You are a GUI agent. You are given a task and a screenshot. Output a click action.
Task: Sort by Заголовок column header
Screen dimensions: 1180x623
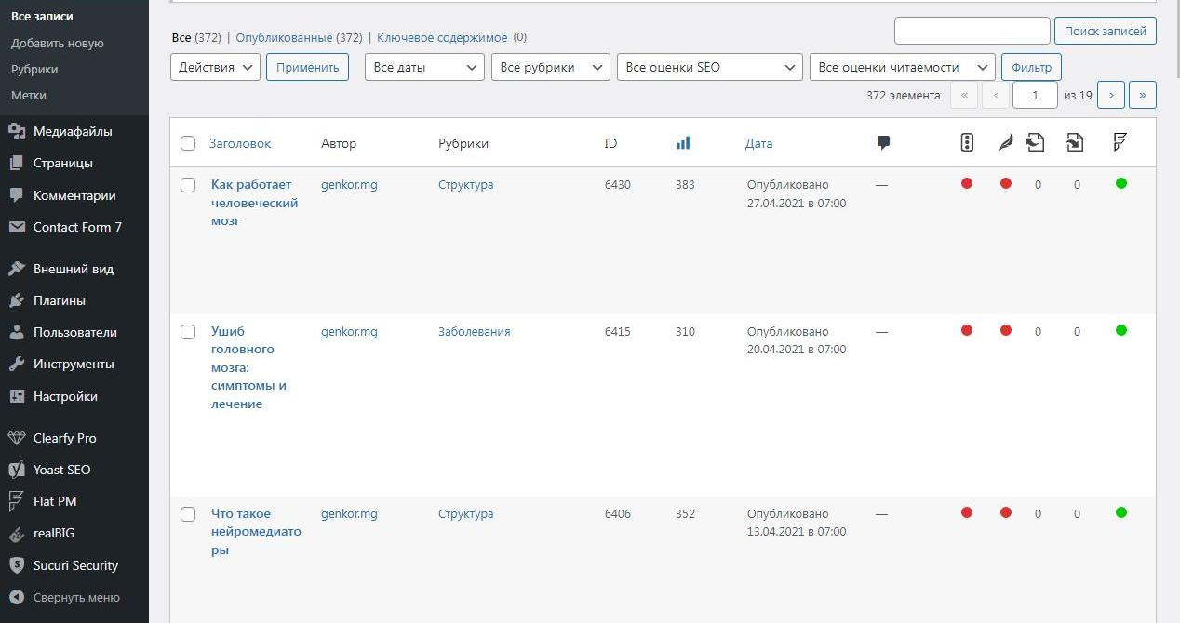[240, 143]
